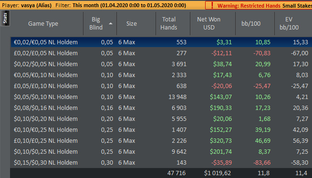Click the 39,19 bb/100 cell
Screen dimensions: 312x178
tap(263, 129)
